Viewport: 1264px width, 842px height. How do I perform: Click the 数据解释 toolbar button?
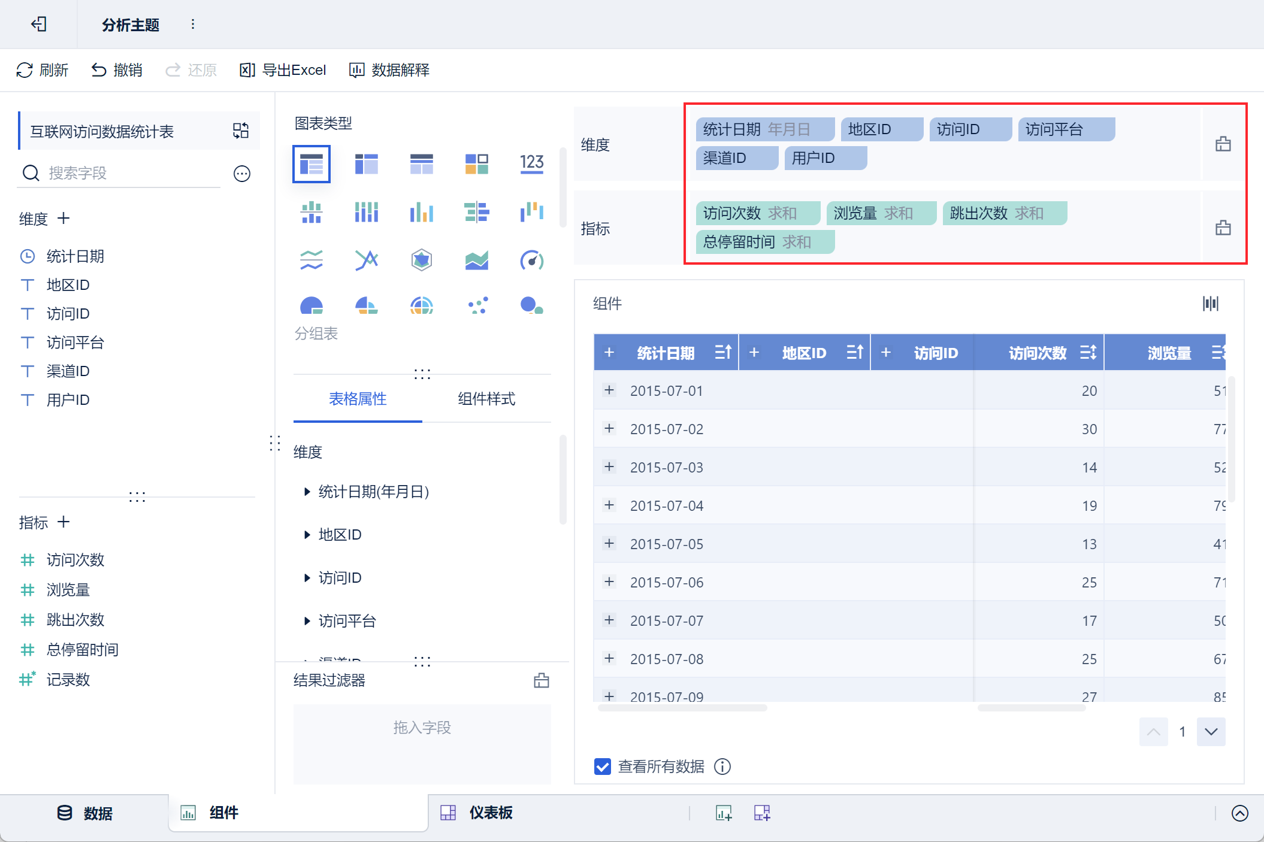[x=389, y=70]
